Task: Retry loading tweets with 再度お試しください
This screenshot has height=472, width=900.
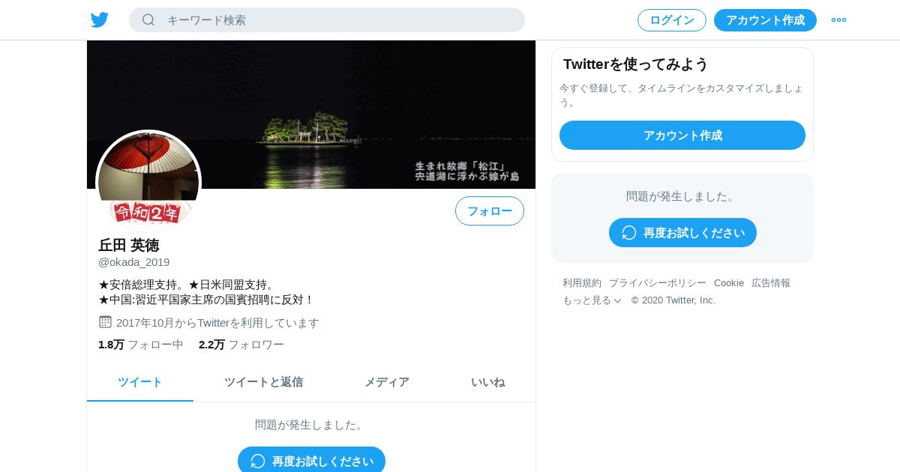Action: point(311,461)
